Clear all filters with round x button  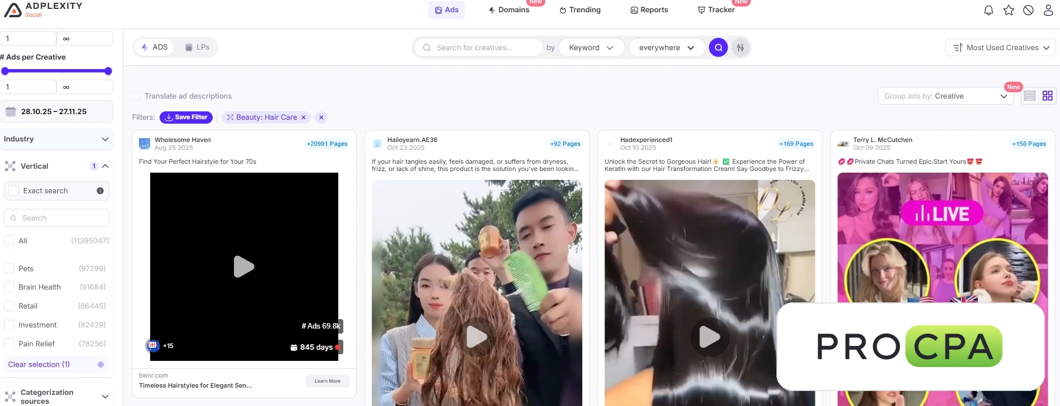(321, 118)
